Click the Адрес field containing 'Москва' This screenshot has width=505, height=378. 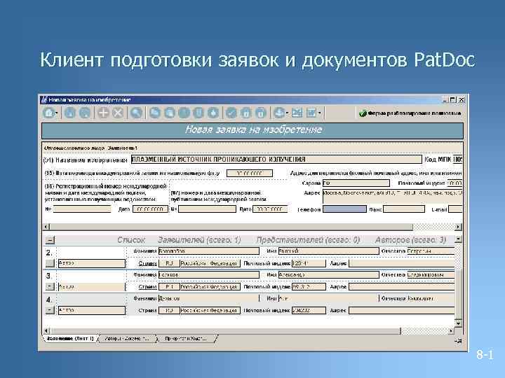click(392, 197)
